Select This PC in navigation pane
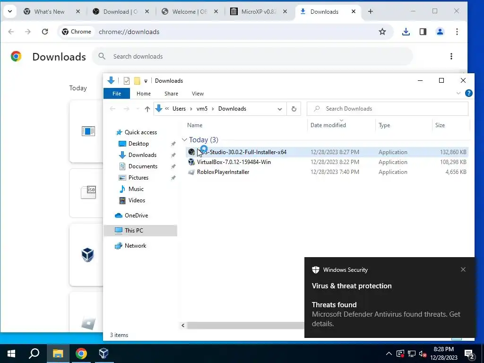Screen dimensions: 484x363 140,231
